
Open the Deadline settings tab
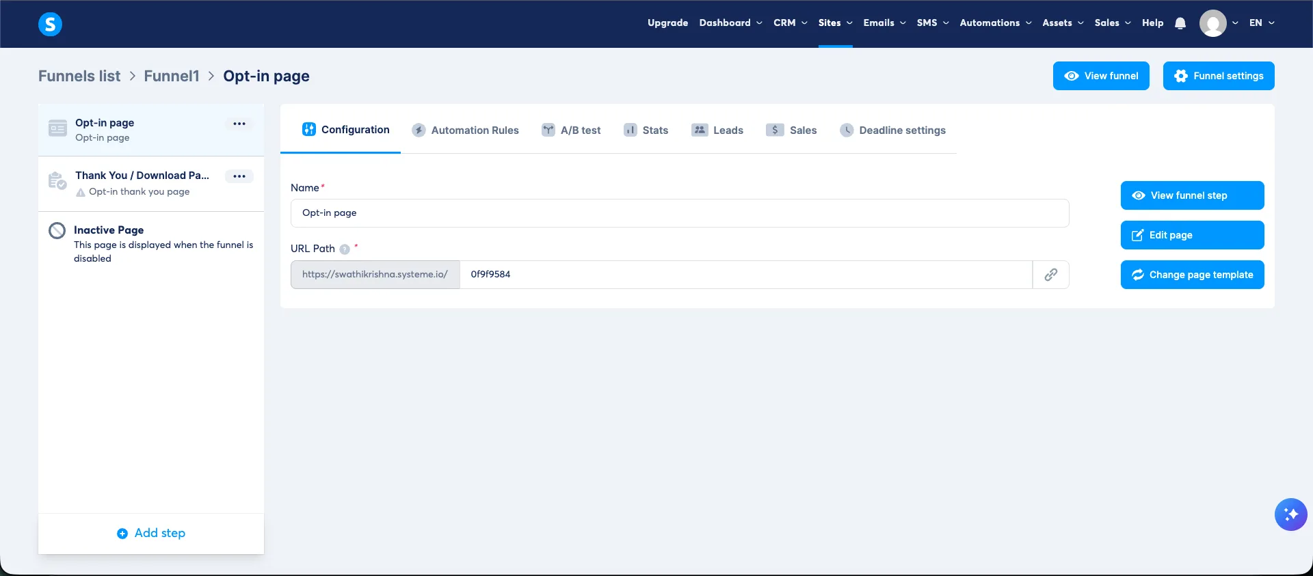(892, 130)
